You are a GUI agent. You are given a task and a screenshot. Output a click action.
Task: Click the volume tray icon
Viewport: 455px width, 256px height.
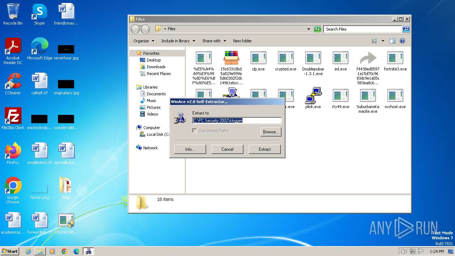tap(404, 251)
